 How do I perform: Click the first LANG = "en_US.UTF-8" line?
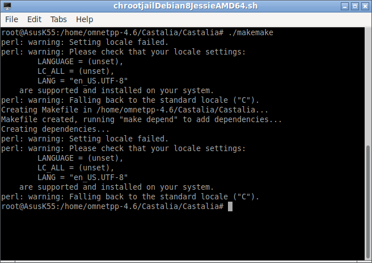coord(83,81)
